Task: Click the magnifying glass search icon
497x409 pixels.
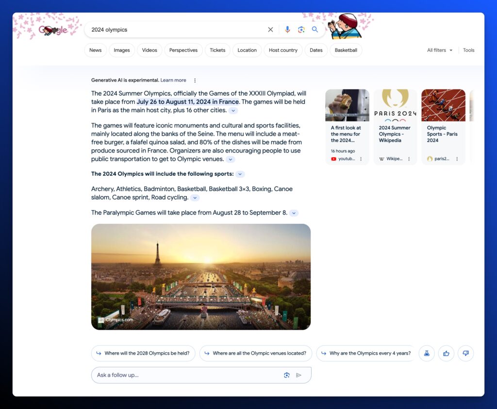Action: [x=315, y=30]
